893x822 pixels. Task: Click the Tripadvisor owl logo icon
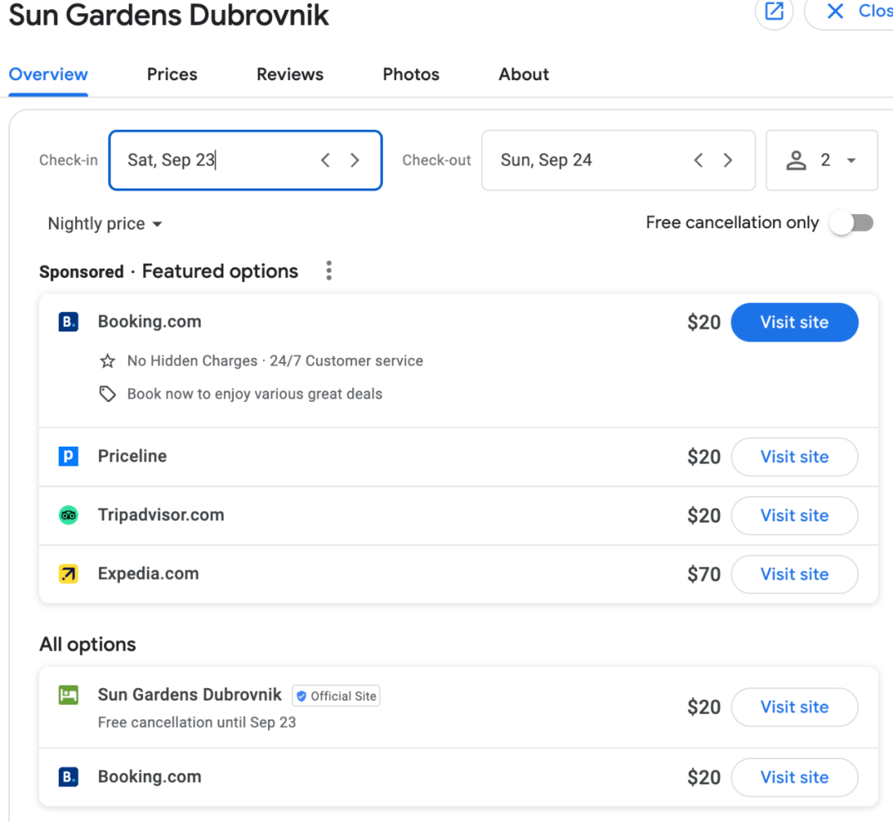click(x=69, y=515)
